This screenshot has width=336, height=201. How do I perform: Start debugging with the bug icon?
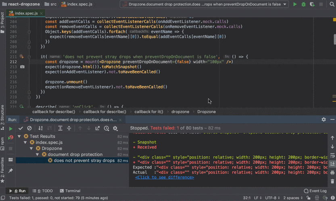(x=303, y=4)
